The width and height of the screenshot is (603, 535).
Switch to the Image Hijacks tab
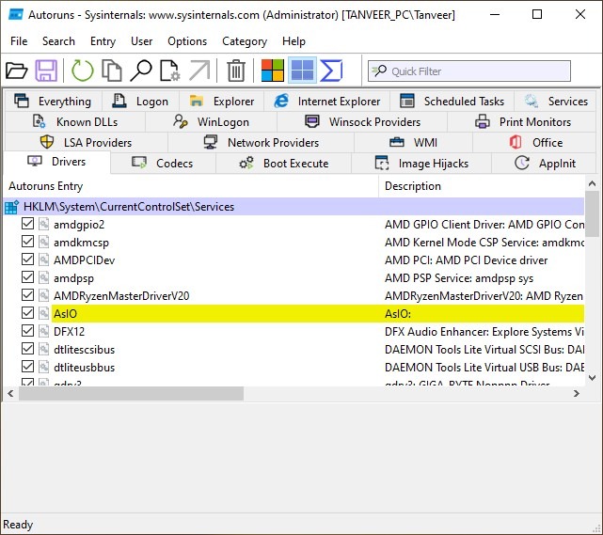[421, 164]
